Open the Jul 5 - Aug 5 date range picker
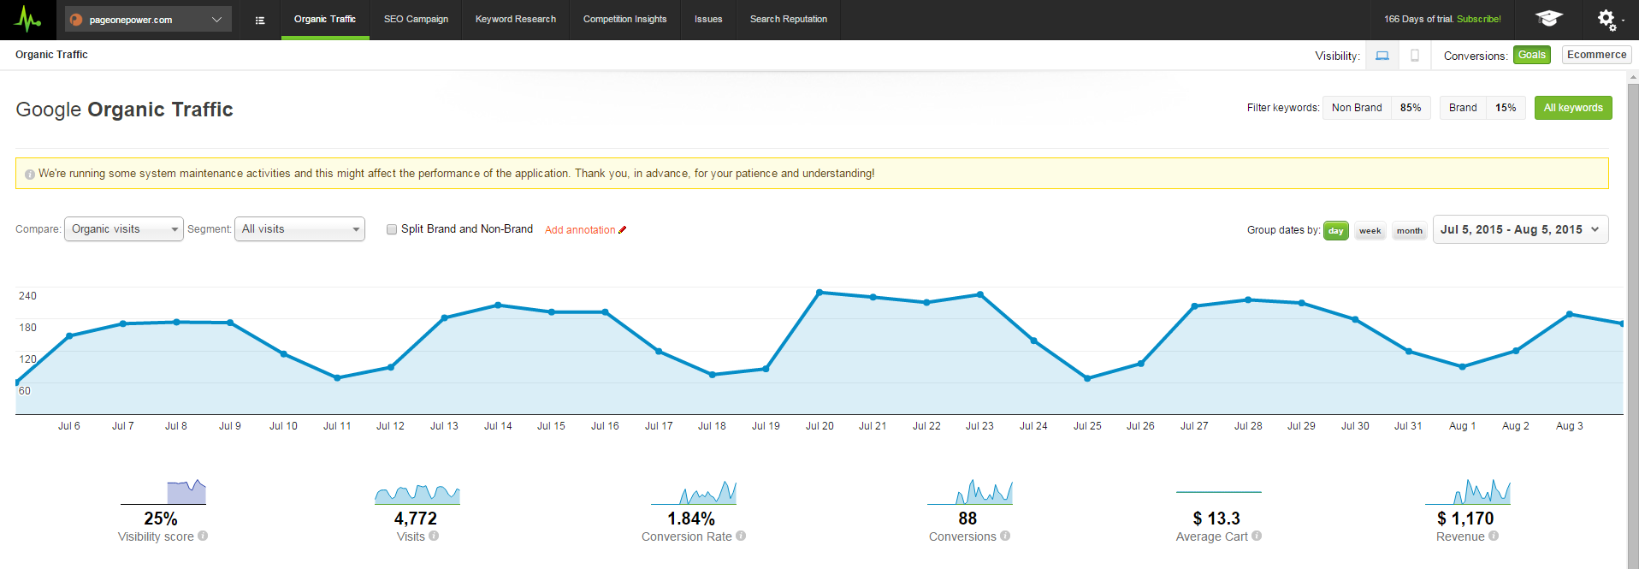The image size is (1639, 569). [x=1520, y=229]
